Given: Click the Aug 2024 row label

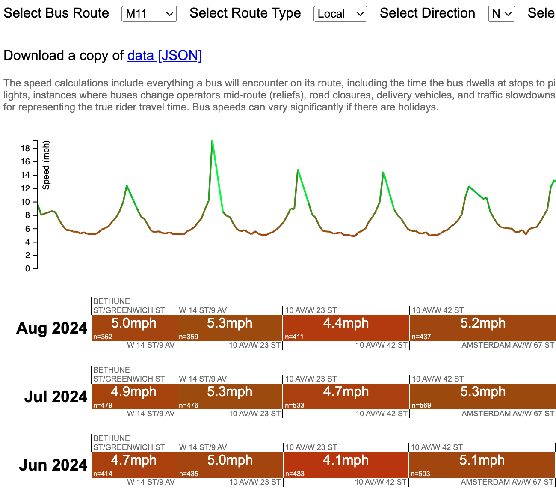Looking at the screenshot, I should point(52,328).
